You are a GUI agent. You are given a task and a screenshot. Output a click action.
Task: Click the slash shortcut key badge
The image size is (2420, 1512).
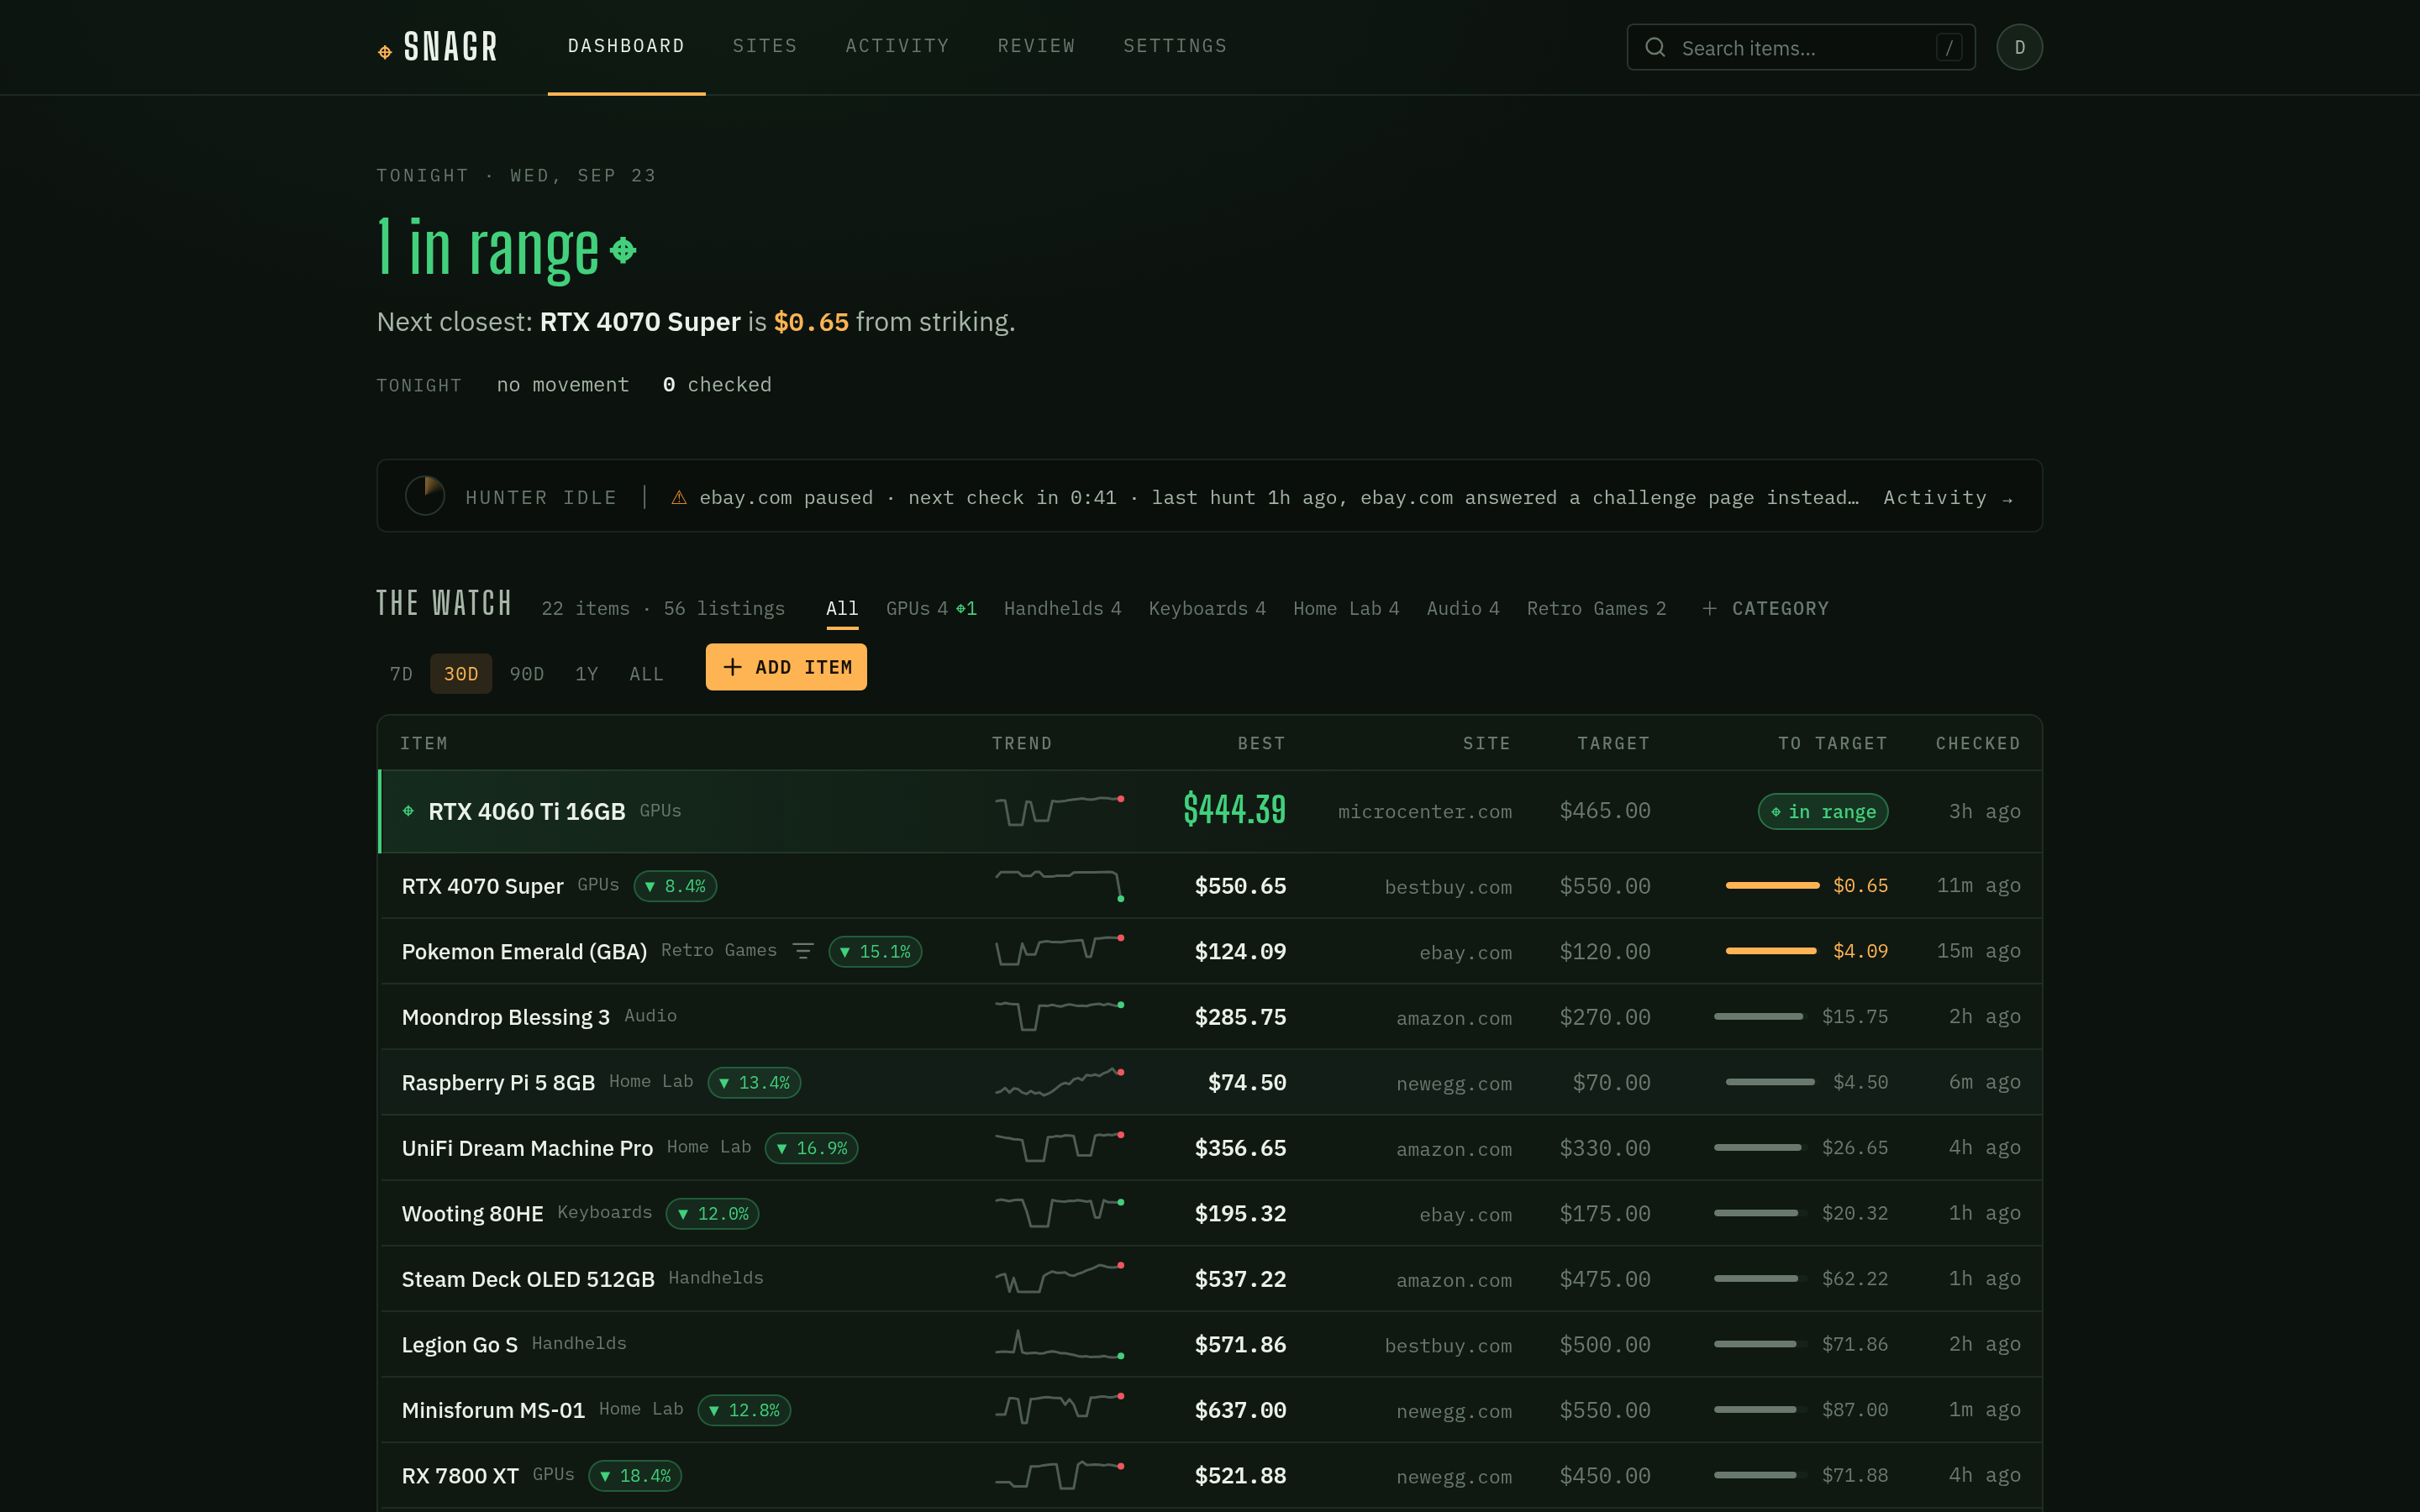(1948, 47)
